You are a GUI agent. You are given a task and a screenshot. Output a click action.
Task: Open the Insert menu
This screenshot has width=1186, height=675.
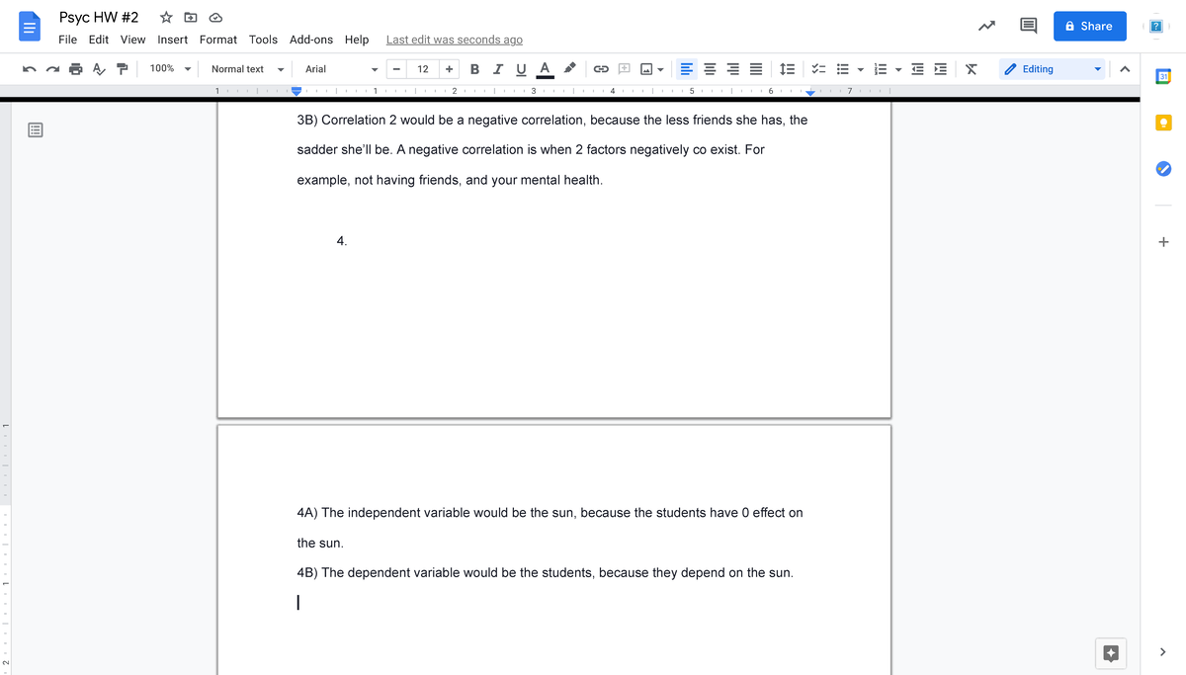(172, 40)
